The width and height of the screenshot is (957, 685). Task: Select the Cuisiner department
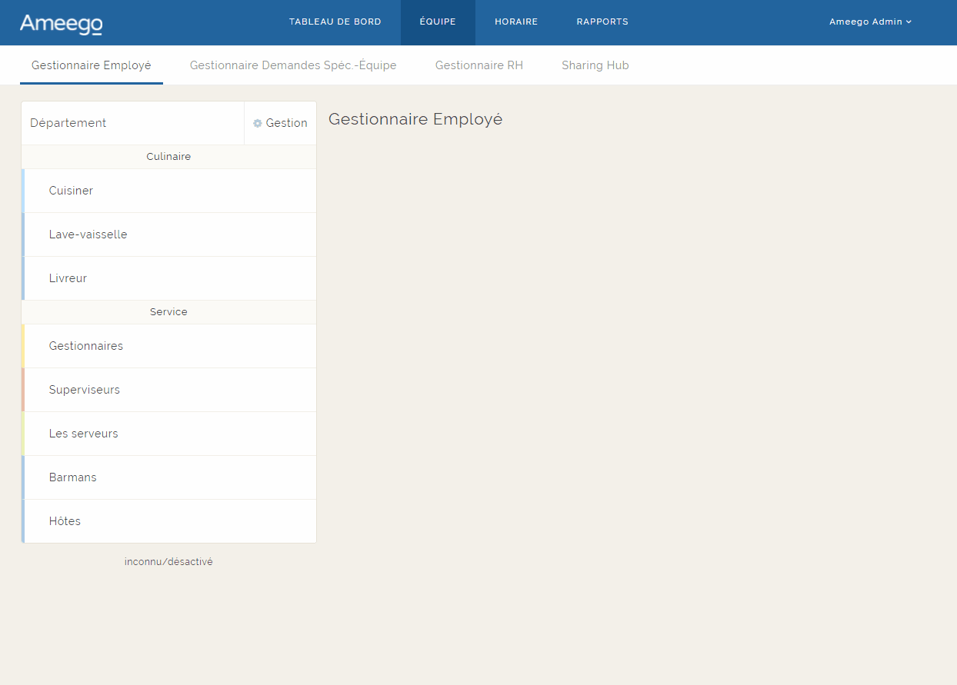[x=71, y=191]
